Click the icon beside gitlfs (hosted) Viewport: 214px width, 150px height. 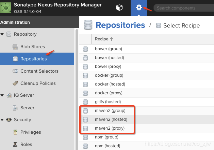tap(85, 102)
